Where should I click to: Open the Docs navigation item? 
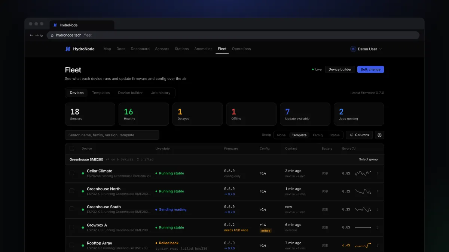121,49
